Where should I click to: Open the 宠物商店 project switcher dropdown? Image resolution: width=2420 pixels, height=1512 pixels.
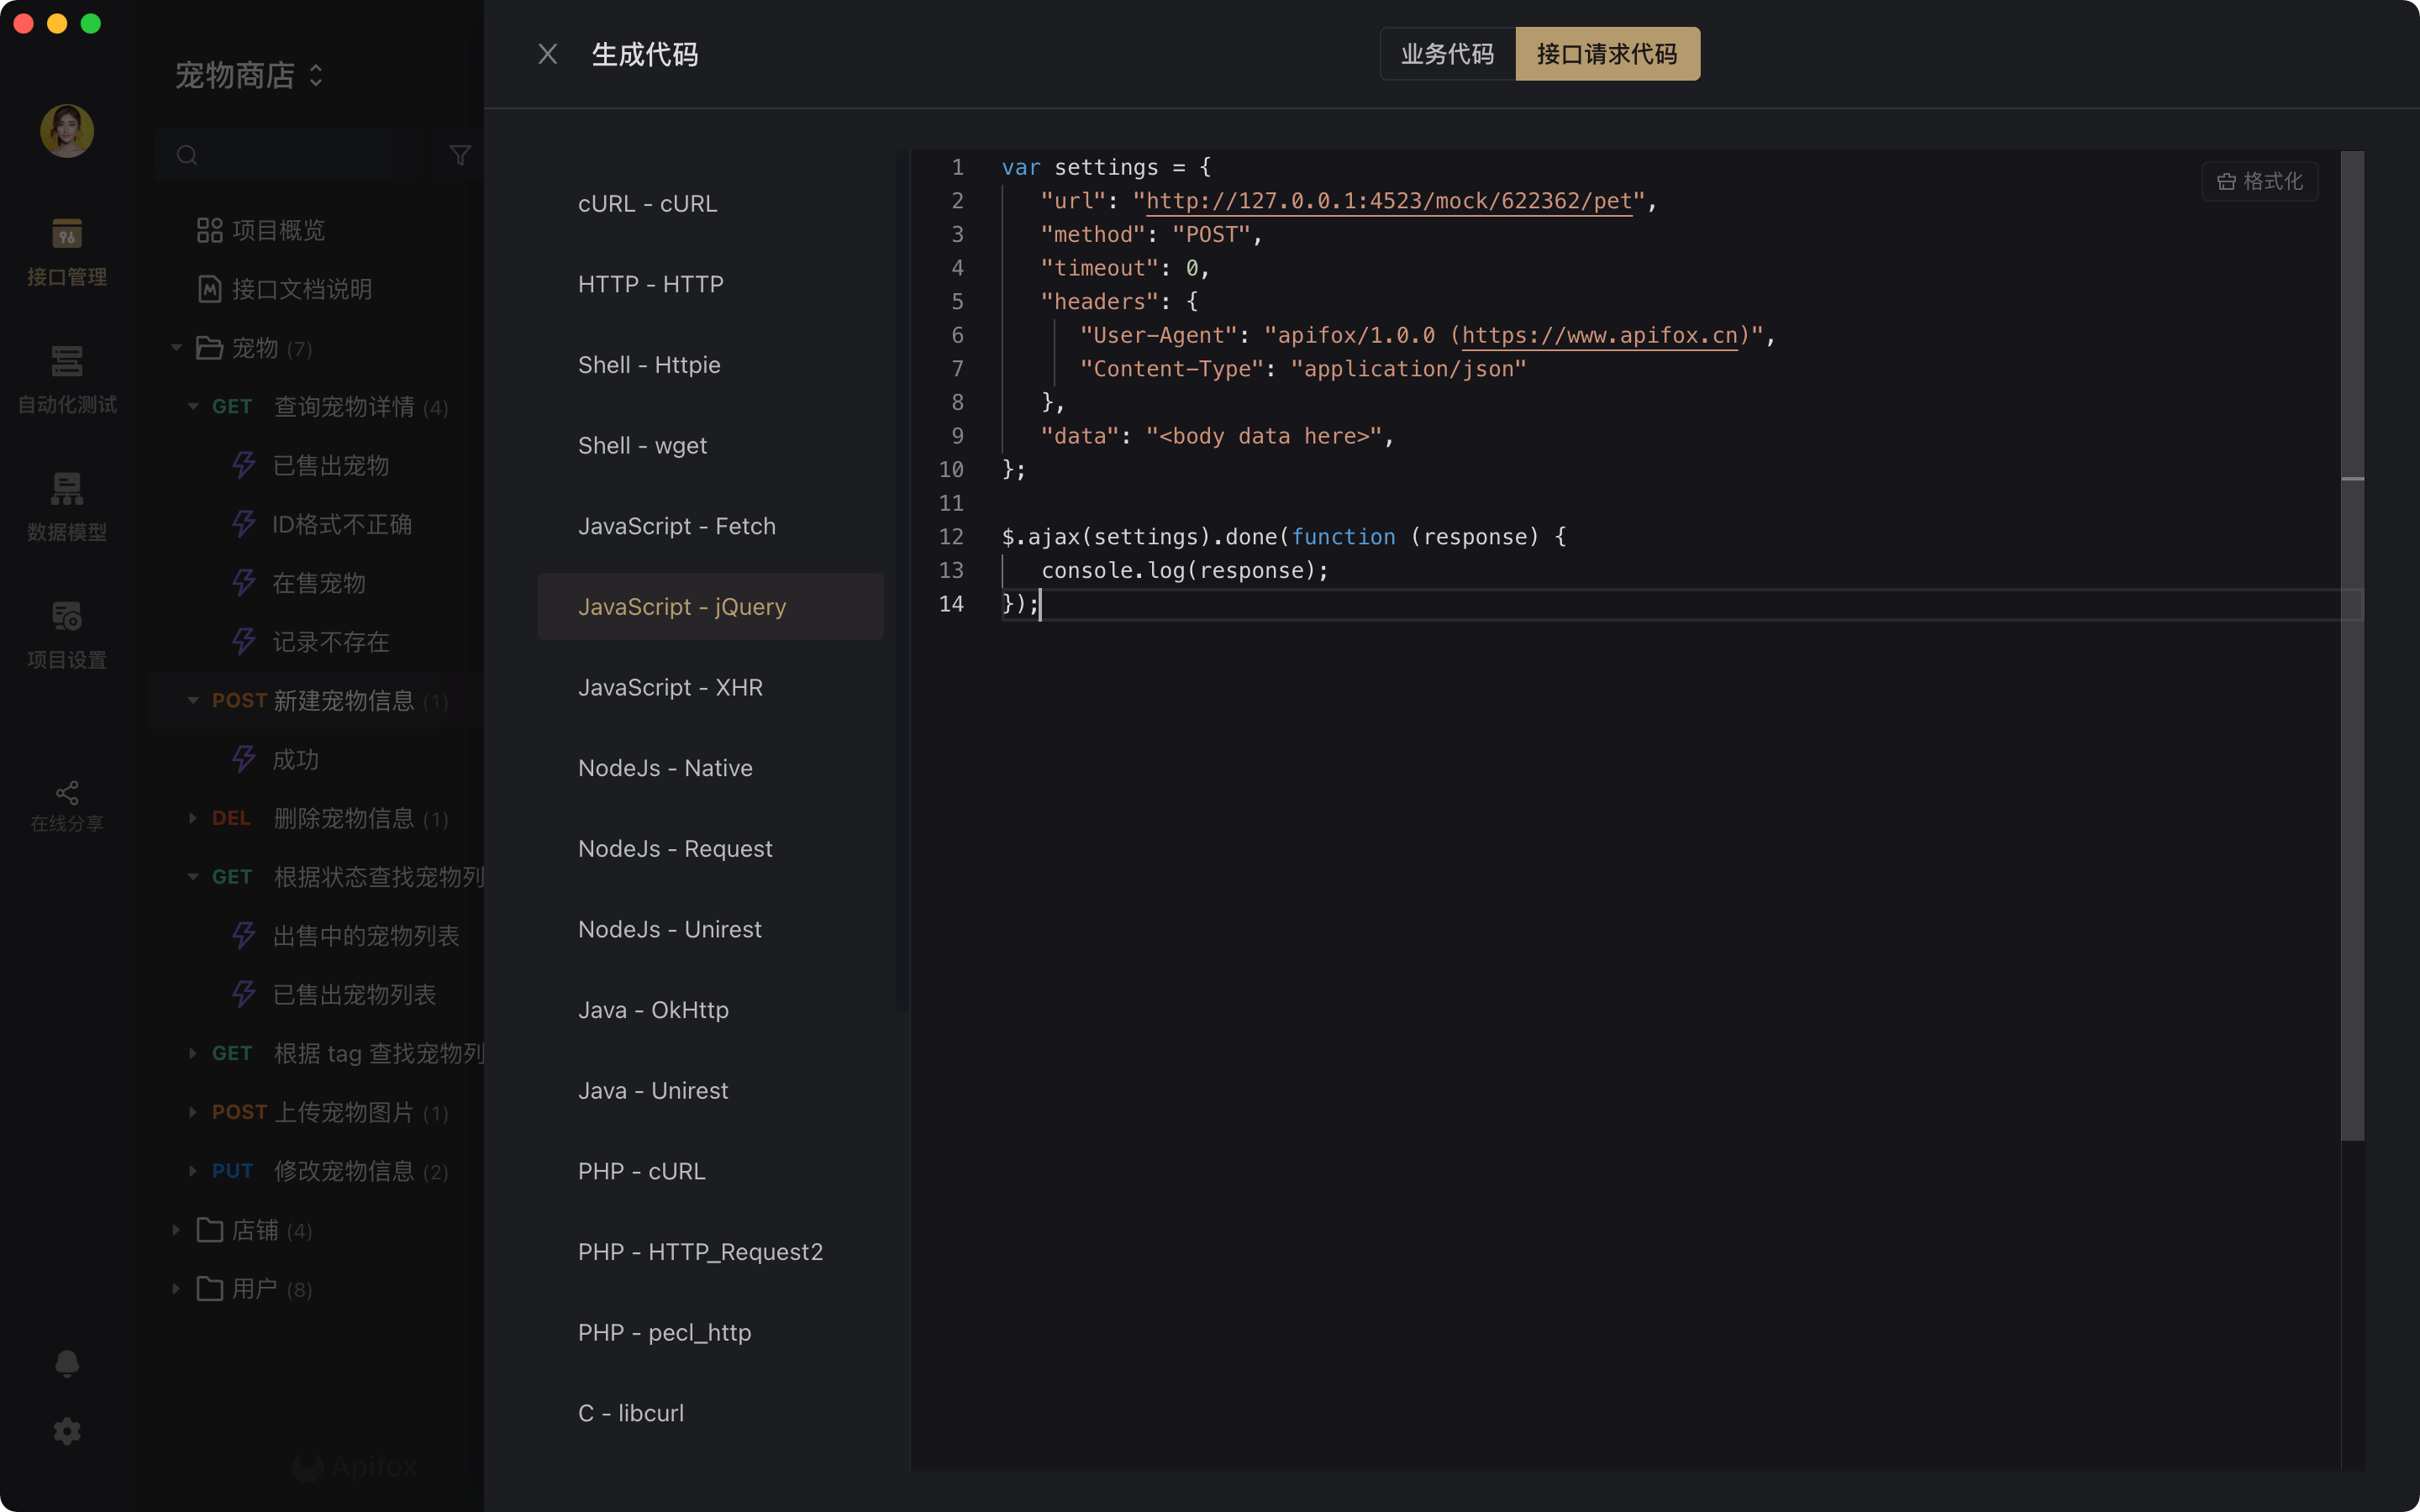click(249, 75)
